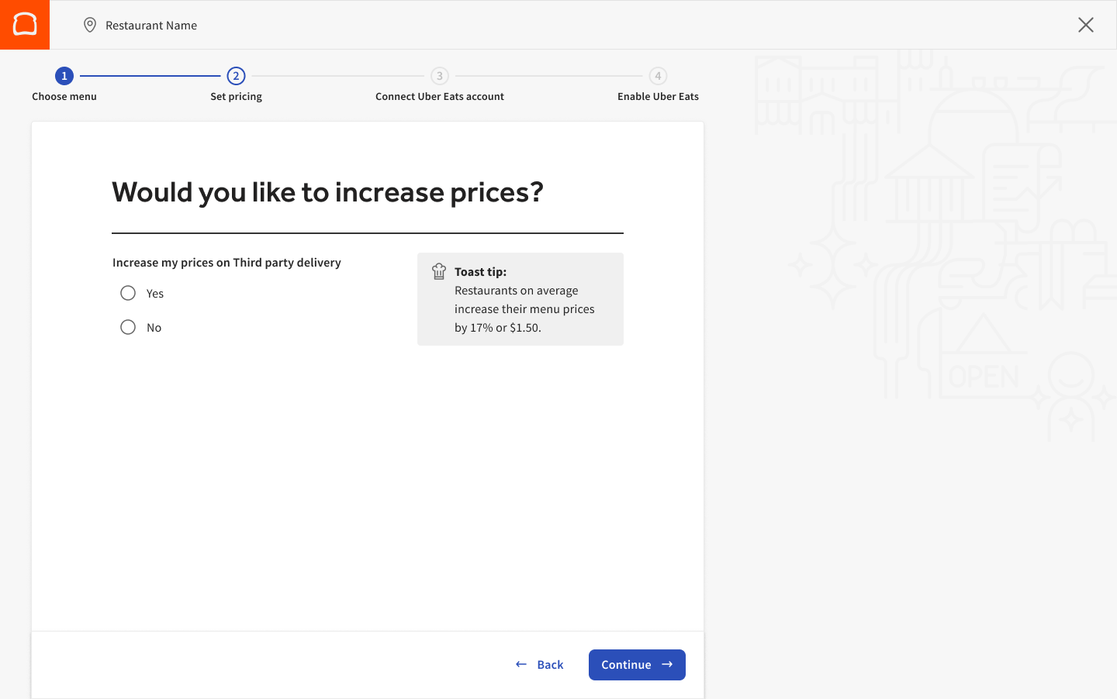The height and width of the screenshot is (699, 1117).
Task: Choose the No radio button
Action: [x=128, y=327]
